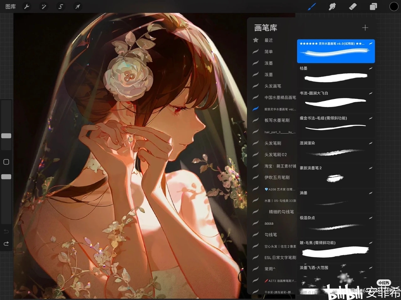
Task: Open the 图库 gallery
Action: coord(11,7)
